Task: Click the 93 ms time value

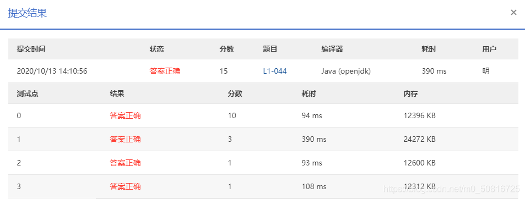Action: point(312,163)
